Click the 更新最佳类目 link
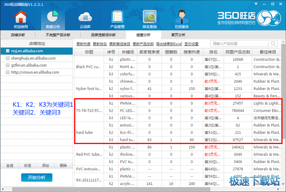Screen dimensions: 286x192 coord(120,44)
